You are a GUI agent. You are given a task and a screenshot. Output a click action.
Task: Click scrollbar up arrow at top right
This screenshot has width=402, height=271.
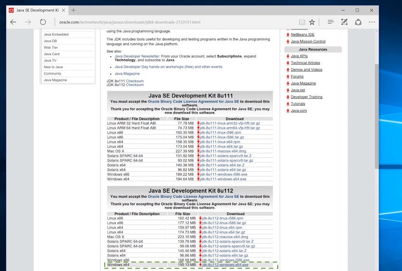coord(377,31)
